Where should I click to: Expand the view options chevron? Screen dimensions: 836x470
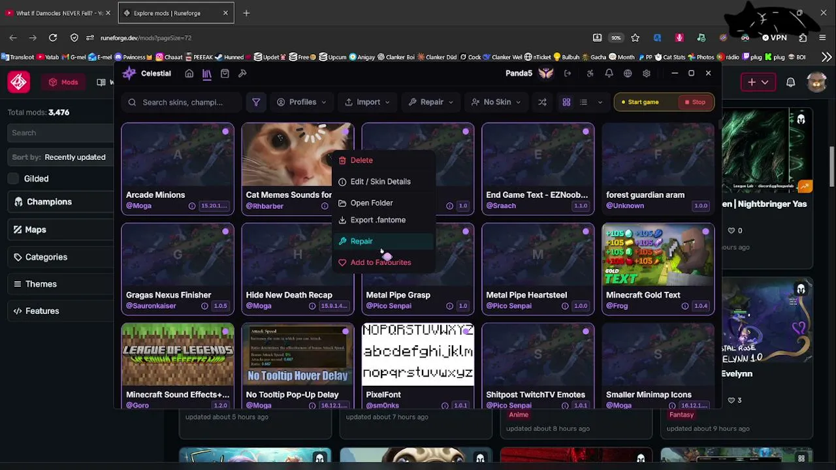pos(600,102)
